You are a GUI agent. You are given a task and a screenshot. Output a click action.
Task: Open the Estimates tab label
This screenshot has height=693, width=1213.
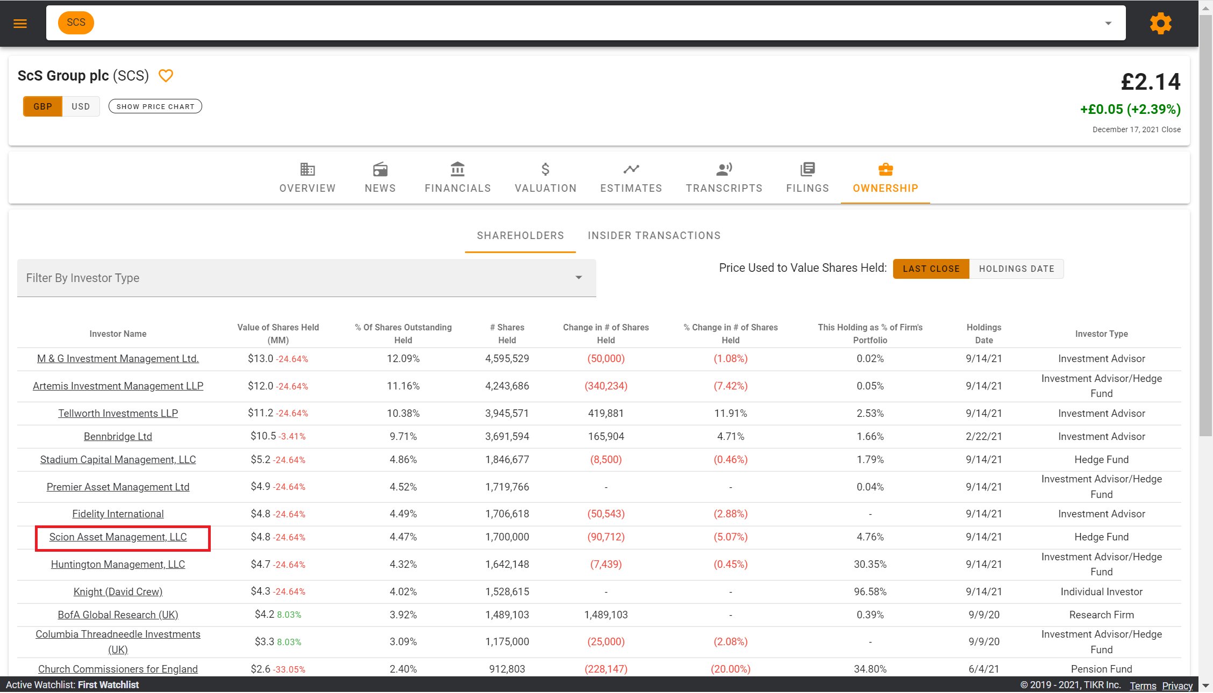[631, 188]
